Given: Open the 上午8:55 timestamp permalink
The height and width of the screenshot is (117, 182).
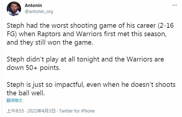Looking at the screenshot, I should point(15,111).
